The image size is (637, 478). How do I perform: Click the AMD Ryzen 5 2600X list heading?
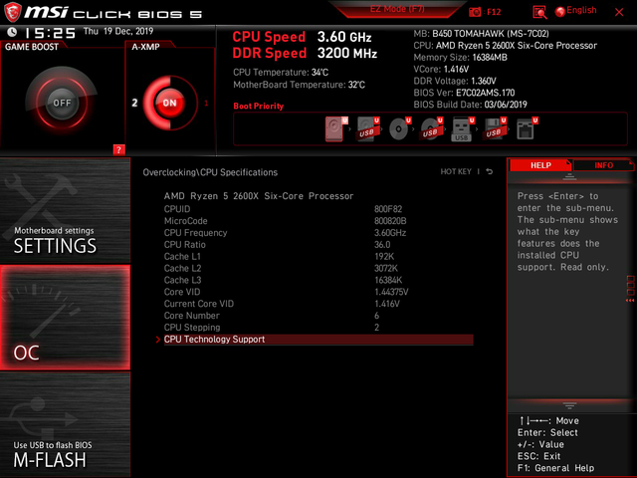coord(259,196)
